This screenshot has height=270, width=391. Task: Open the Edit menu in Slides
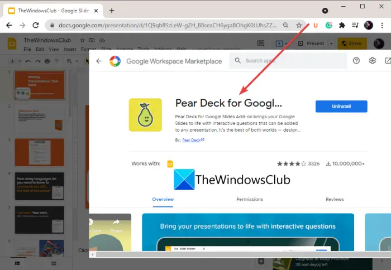[40, 49]
